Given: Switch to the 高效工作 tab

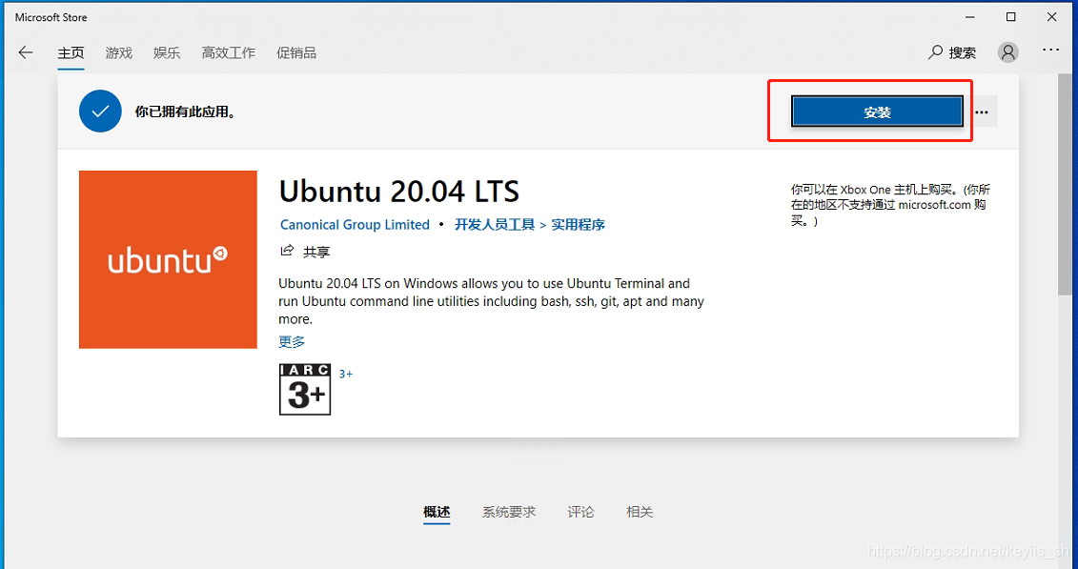Looking at the screenshot, I should coord(228,53).
